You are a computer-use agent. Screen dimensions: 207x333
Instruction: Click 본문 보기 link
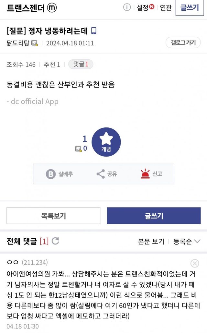click(x=151, y=241)
